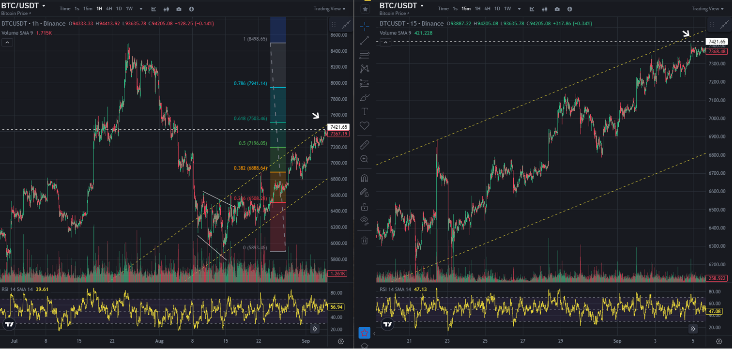This screenshot has width=735, height=349.
Task: Open the heart icons tool
Action: pos(365,126)
